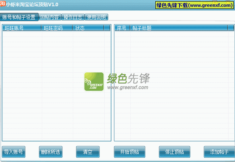
Task: Click the 导入账号 button
Action: click(14, 152)
